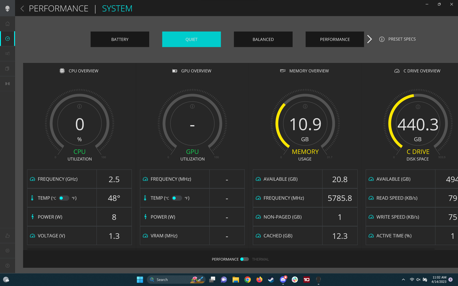Open Windows Start menu
Viewport: 458px width, 286px height.
pos(140,280)
